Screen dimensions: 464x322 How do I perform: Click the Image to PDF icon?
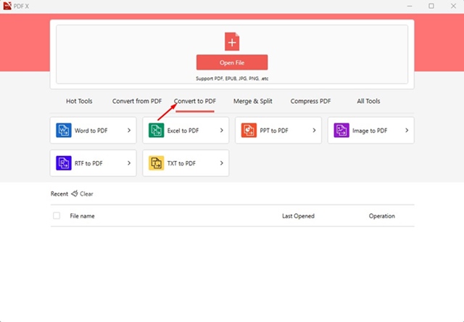pyautogui.click(x=341, y=131)
